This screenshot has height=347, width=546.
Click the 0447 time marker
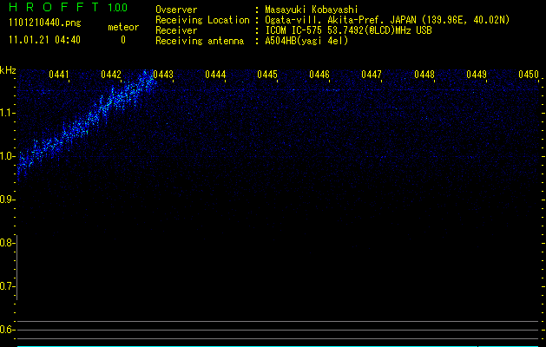[x=372, y=75]
